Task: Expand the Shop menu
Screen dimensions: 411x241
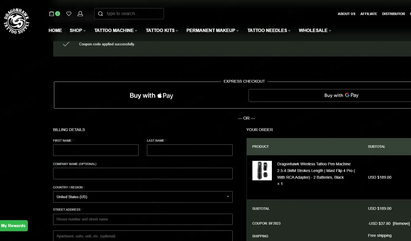Action: click(x=78, y=30)
